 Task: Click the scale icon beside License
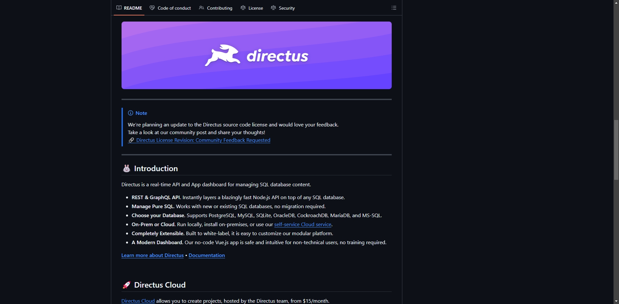[243, 8]
